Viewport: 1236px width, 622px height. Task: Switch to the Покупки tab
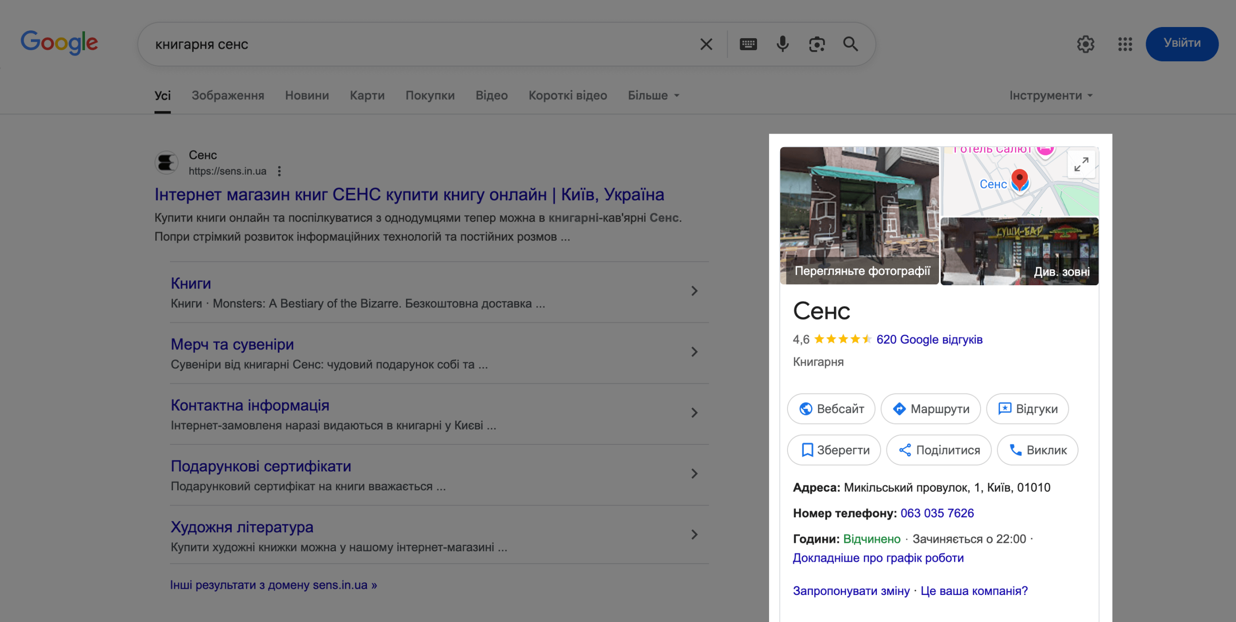(x=430, y=96)
